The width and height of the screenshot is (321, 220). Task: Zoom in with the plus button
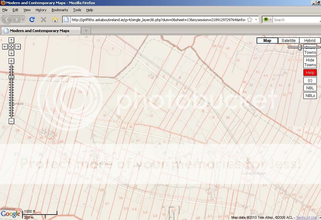[11, 61]
